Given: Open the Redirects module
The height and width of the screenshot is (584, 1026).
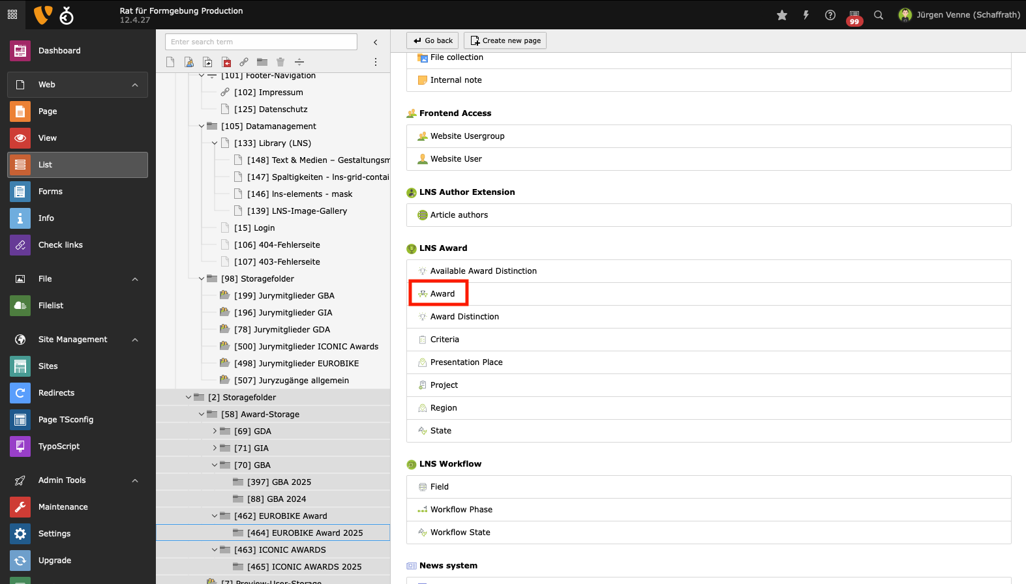Looking at the screenshot, I should tap(56, 393).
